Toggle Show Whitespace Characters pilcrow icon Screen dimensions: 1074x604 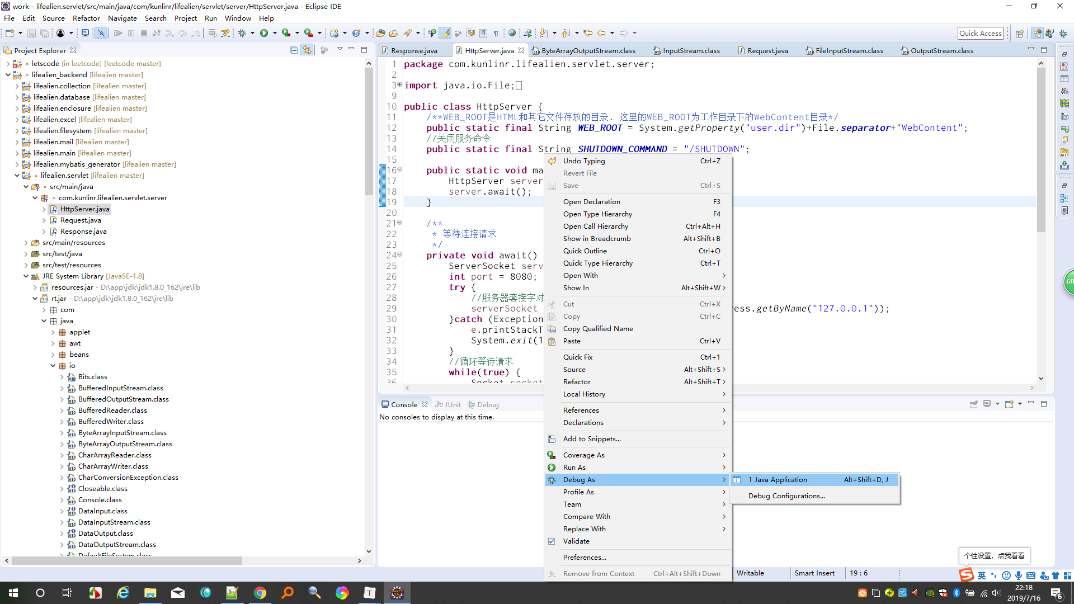point(496,34)
